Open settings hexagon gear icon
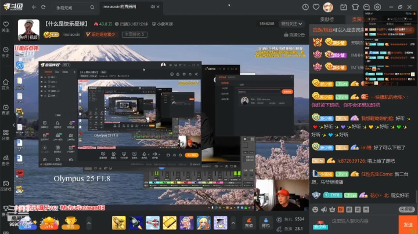 (377, 7)
